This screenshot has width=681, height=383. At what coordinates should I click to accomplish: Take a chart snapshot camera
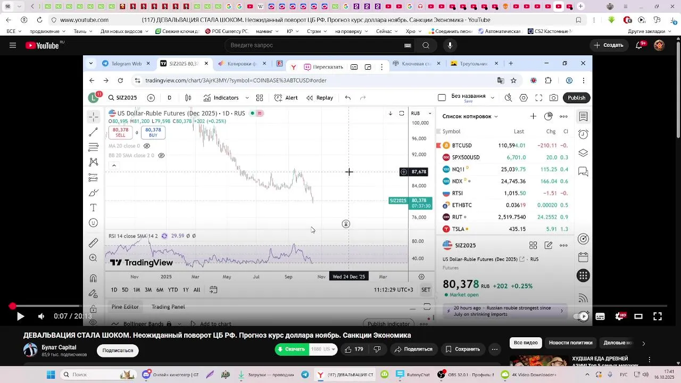[554, 98]
